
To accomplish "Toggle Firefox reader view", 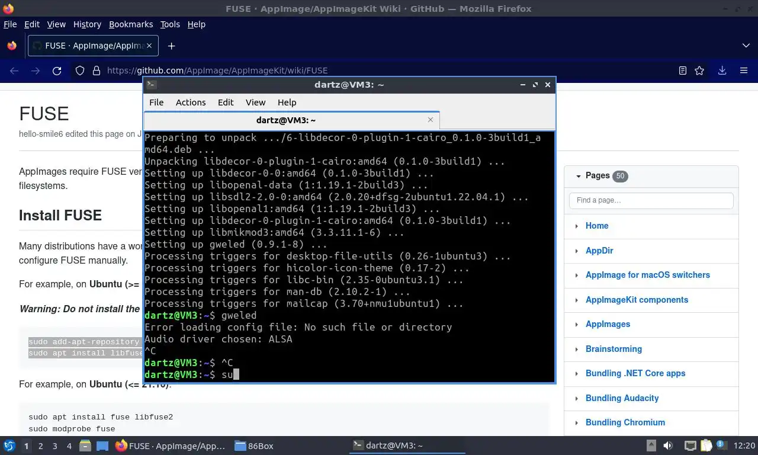I will 683,71.
